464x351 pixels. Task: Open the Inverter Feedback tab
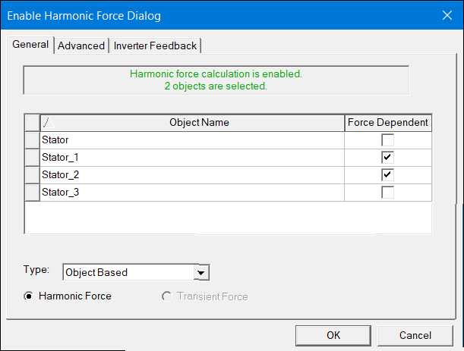point(155,45)
